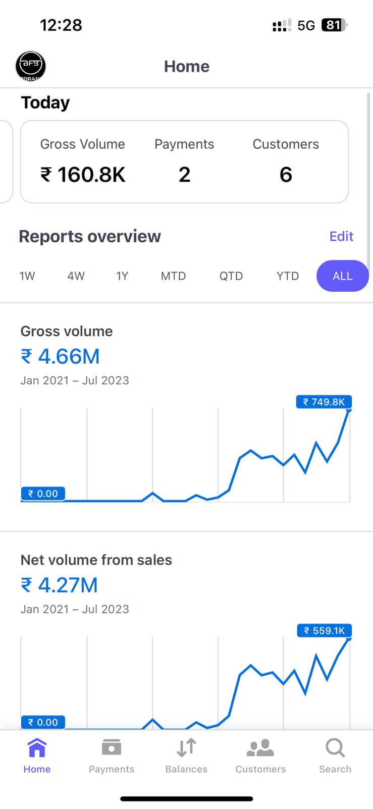Select the 4W time range
This screenshot has width=373, height=809.
(x=76, y=276)
